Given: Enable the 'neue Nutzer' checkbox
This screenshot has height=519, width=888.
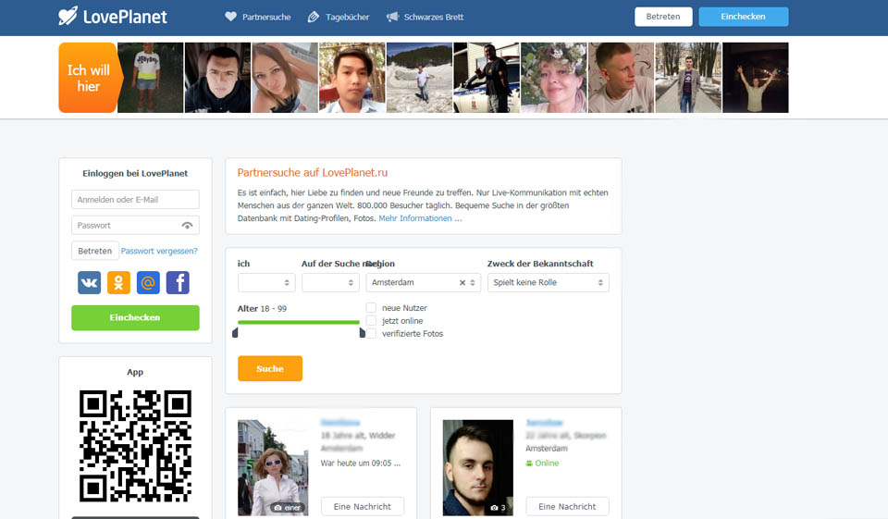Looking at the screenshot, I should 371,308.
